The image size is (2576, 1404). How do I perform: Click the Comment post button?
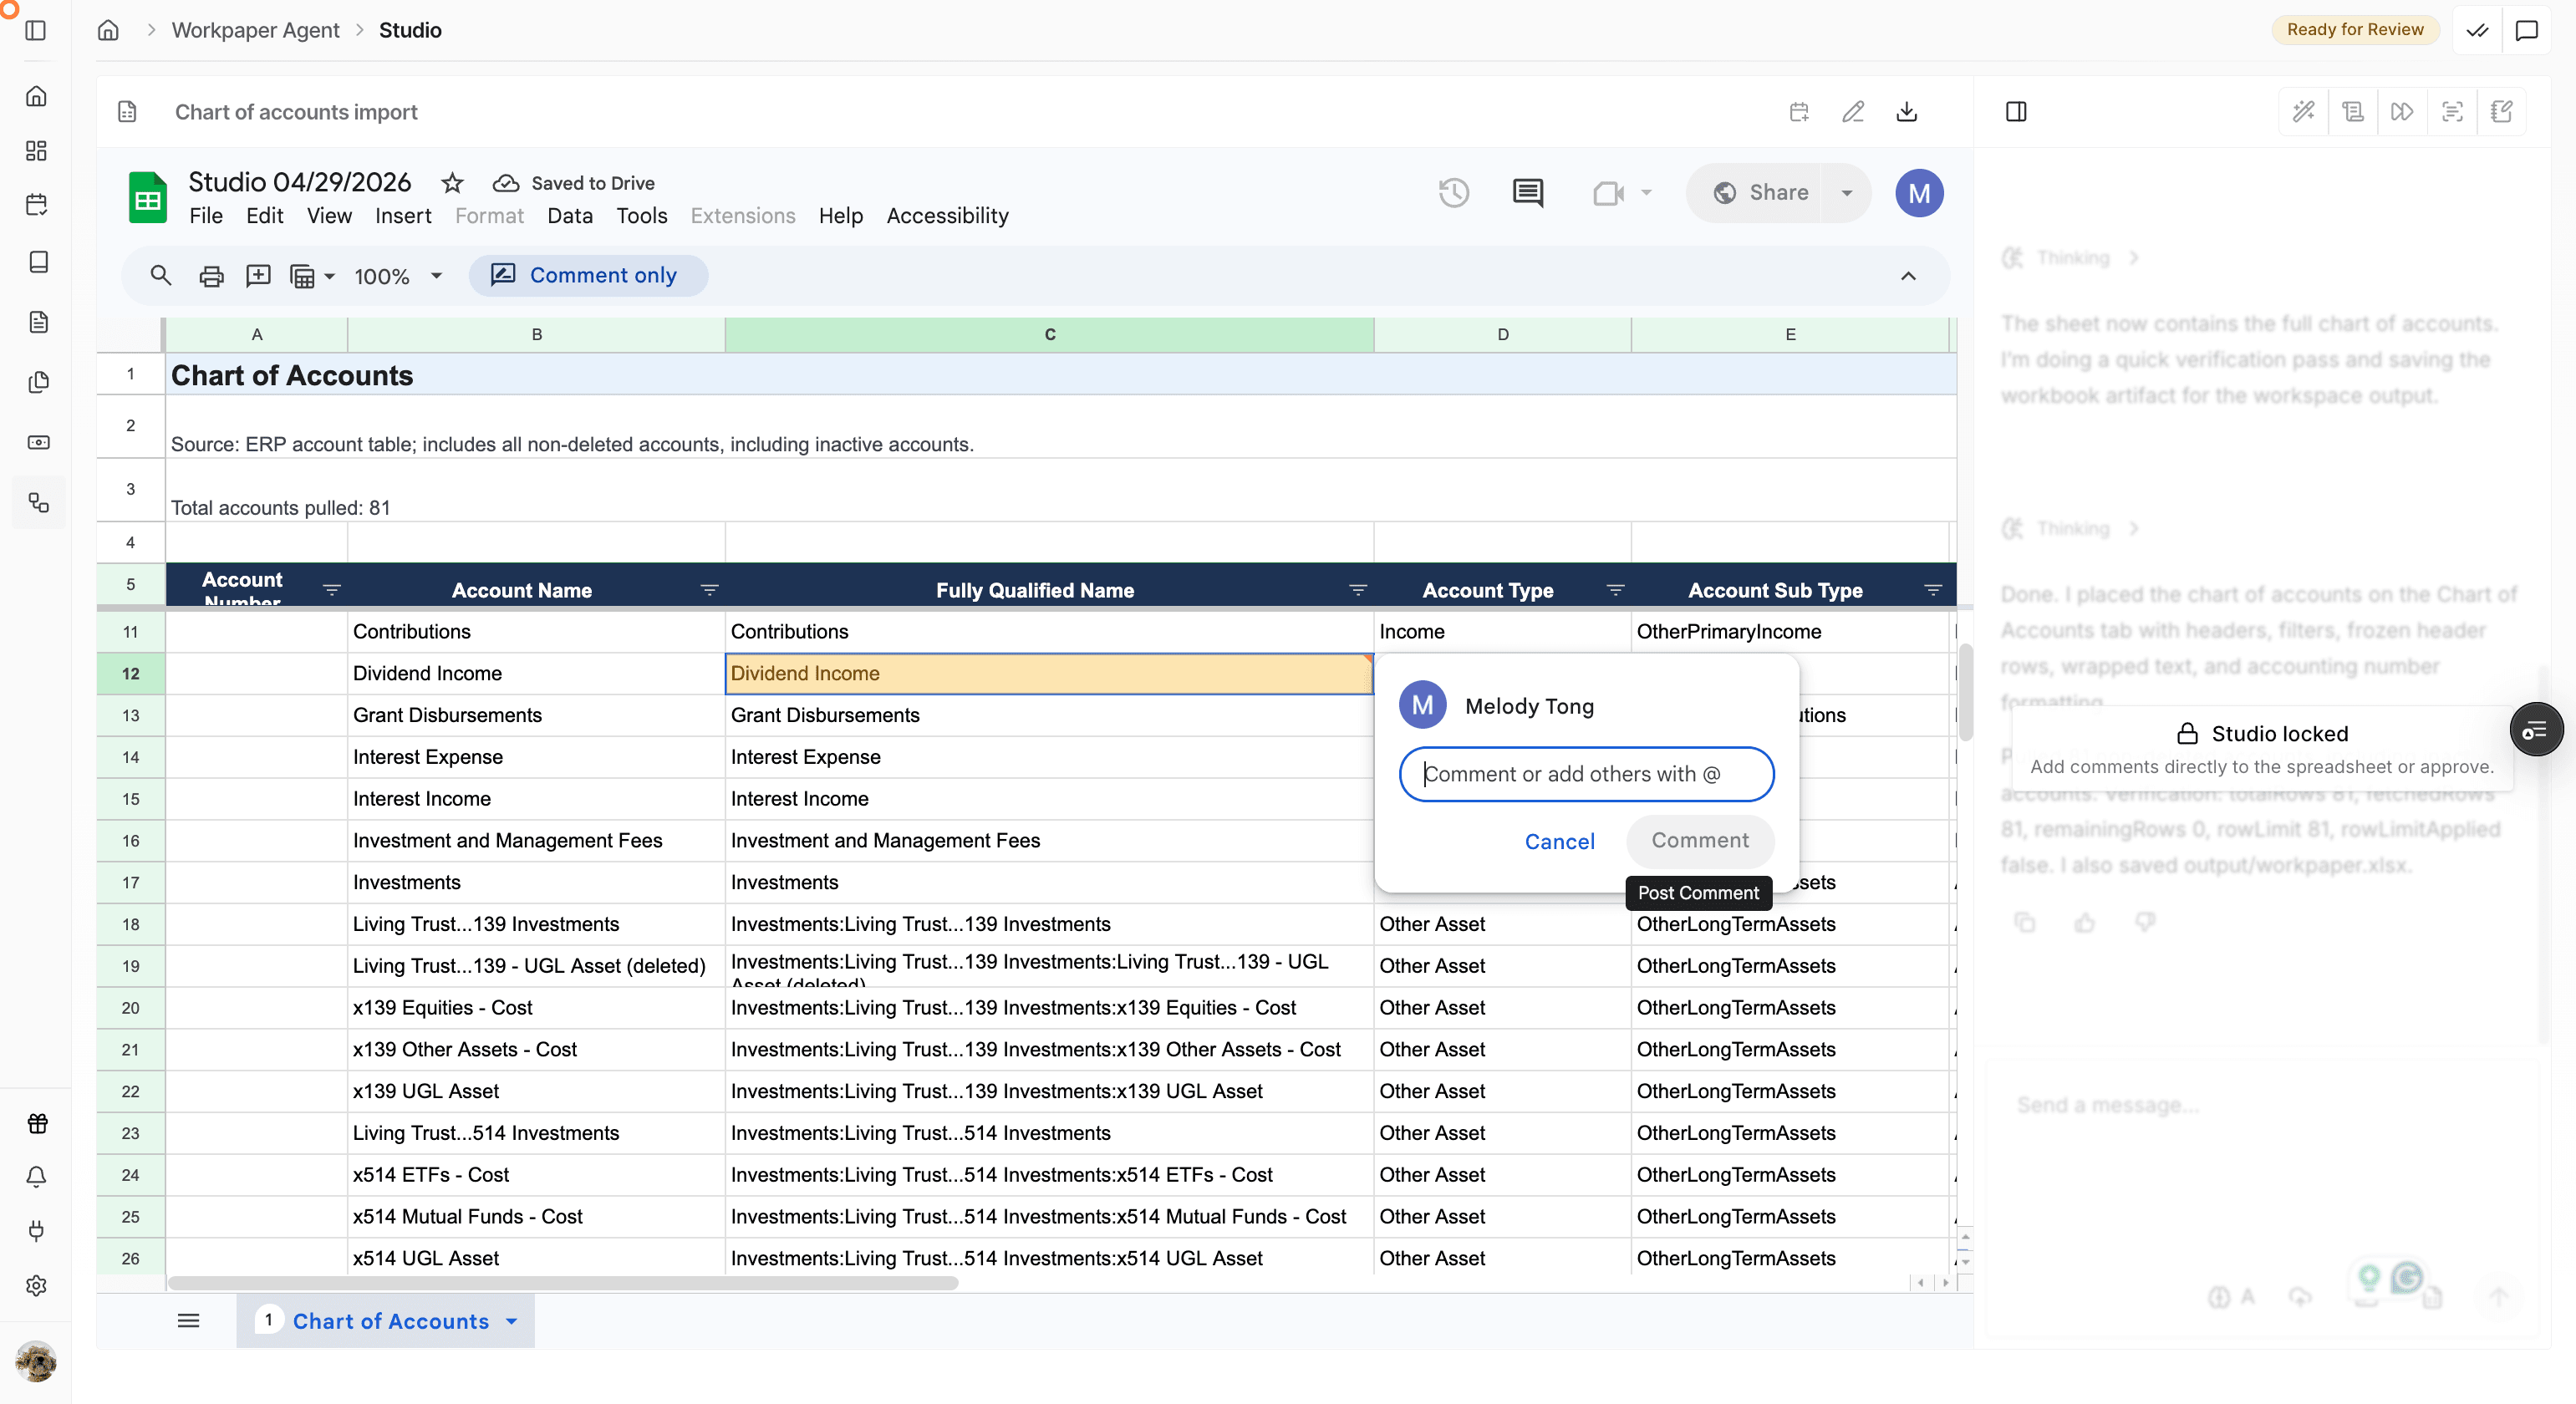(1700, 841)
